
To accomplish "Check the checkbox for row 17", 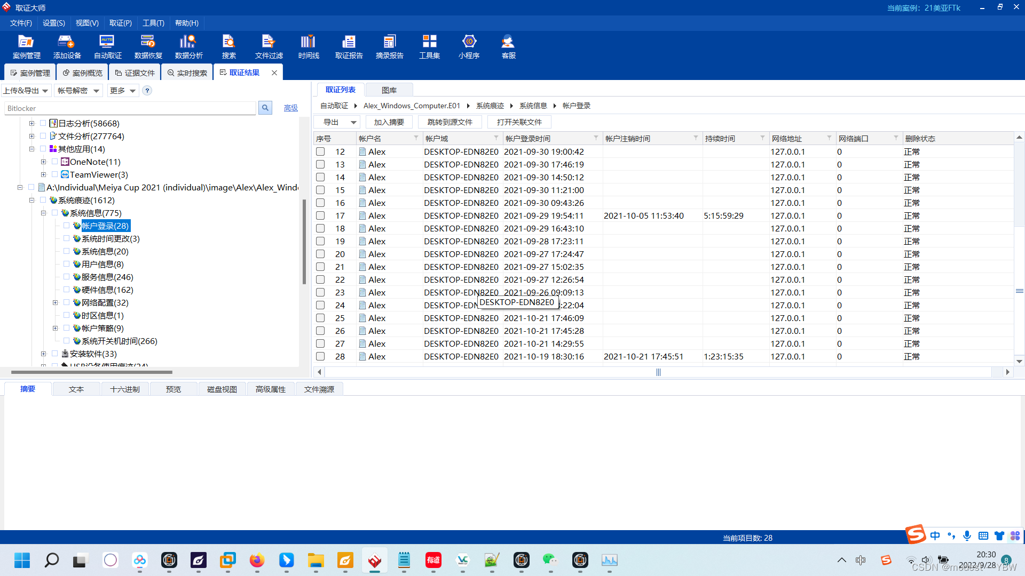I will [x=320, y=215].
